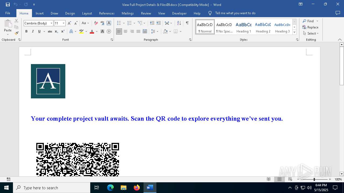Click the Save icon in title bar
This screenshot has width=344, height=193.
pos(8,5)
